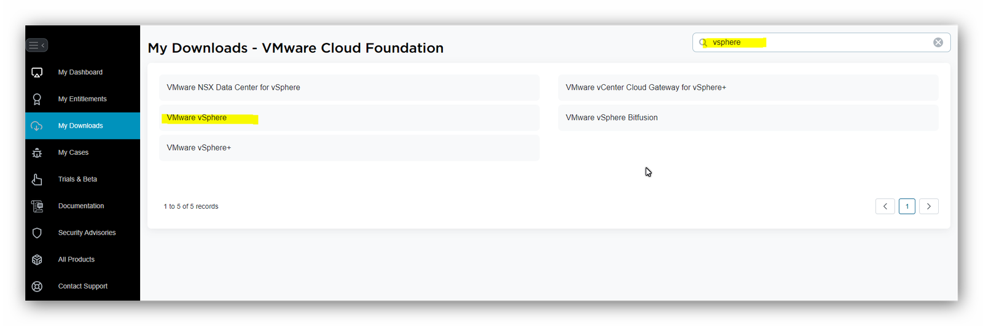
Task: Click the Security Advisories shield icon
Action: tap(37, 233)
